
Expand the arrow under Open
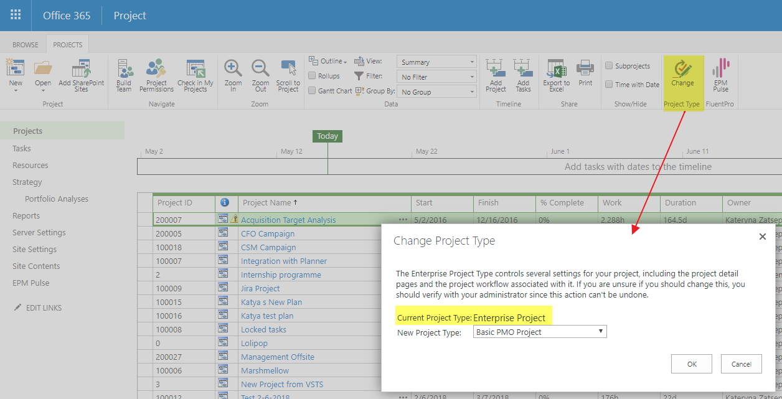click(43, 91)
